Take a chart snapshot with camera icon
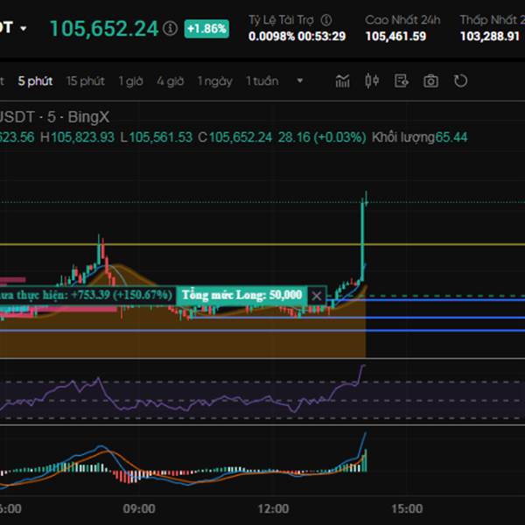 coord(430,81)
